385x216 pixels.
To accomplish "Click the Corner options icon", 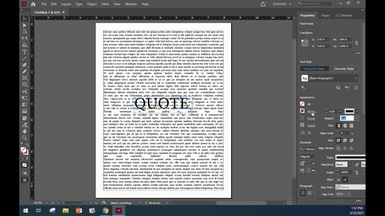I will point(302,118).
